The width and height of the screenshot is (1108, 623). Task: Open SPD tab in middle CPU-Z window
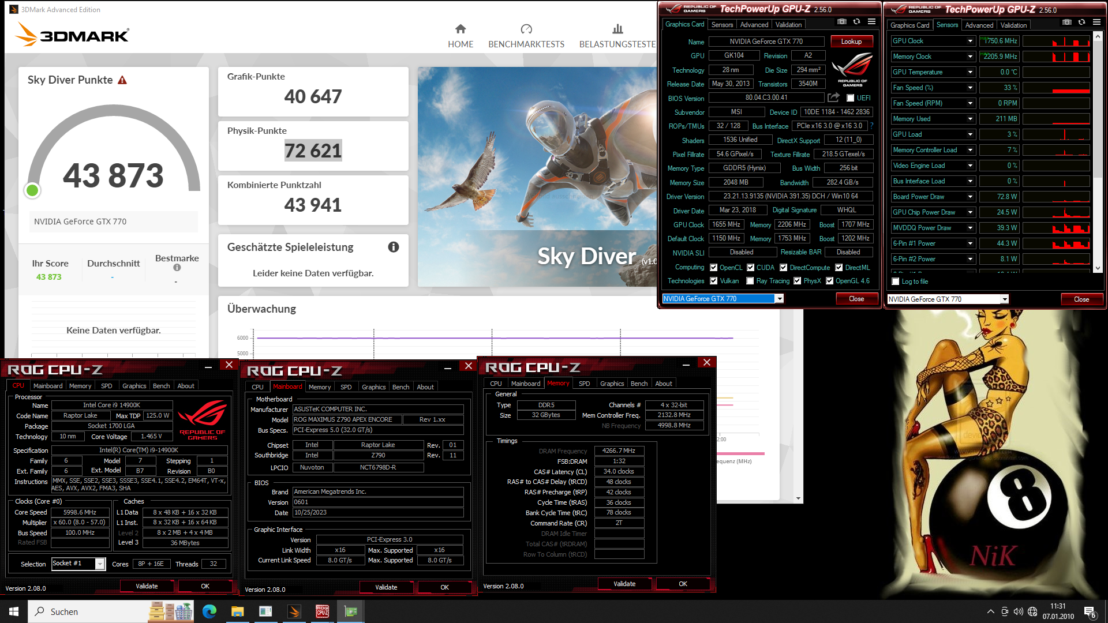[346, 387]
